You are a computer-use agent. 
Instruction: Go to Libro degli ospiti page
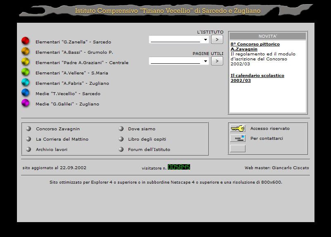coord(147,139)
